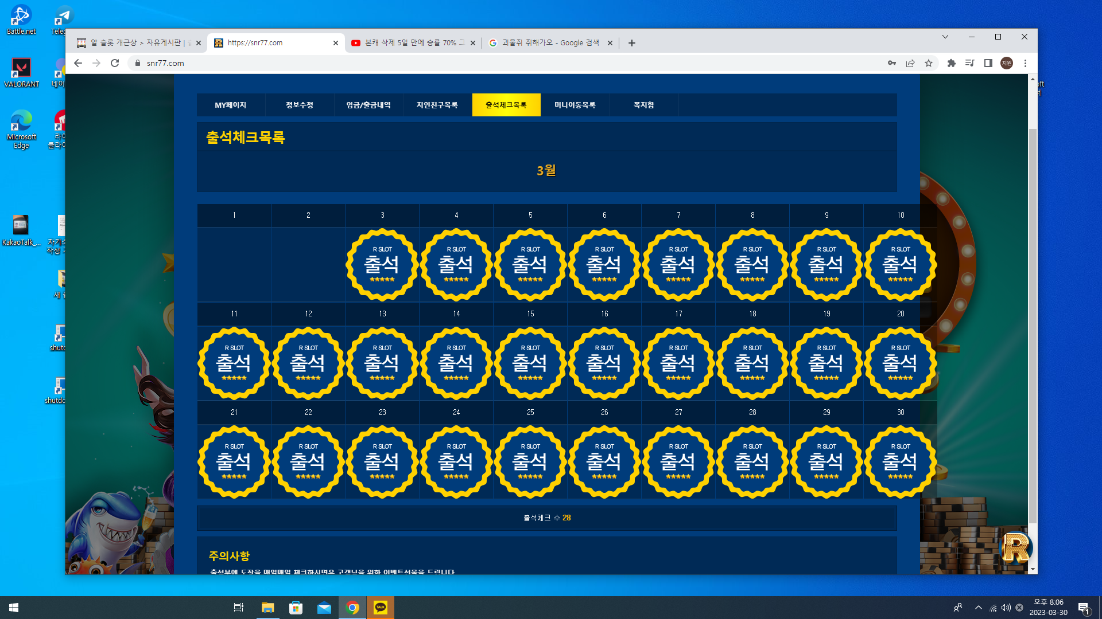Open the network icon in system tray
1102x619 pixels.
coord(994,608)
